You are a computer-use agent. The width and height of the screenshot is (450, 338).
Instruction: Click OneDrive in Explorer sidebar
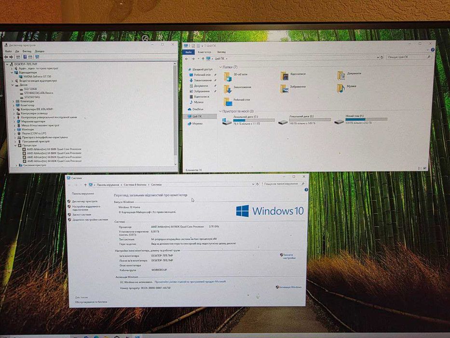pyautogui.click(x=195, y=109)
